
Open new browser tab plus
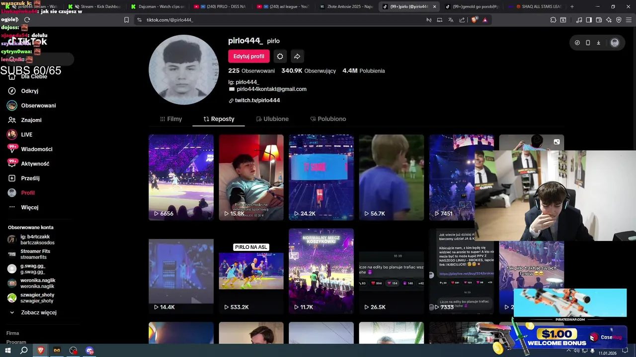click(x=572, y=6)
